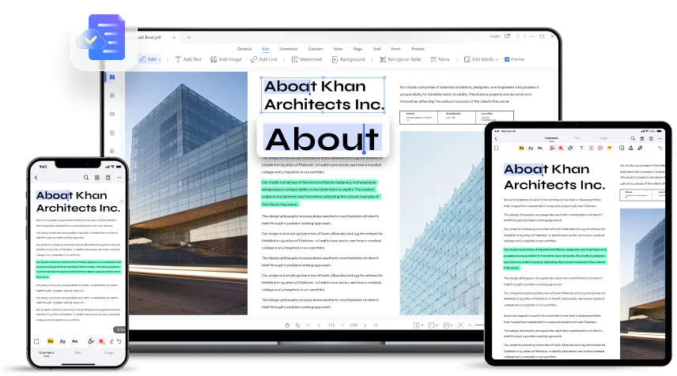Image resolution: width=677 pixels, height=376 pixels.
Task: Open the Page tab on the laptop
Action: click(x=357, y=49)
